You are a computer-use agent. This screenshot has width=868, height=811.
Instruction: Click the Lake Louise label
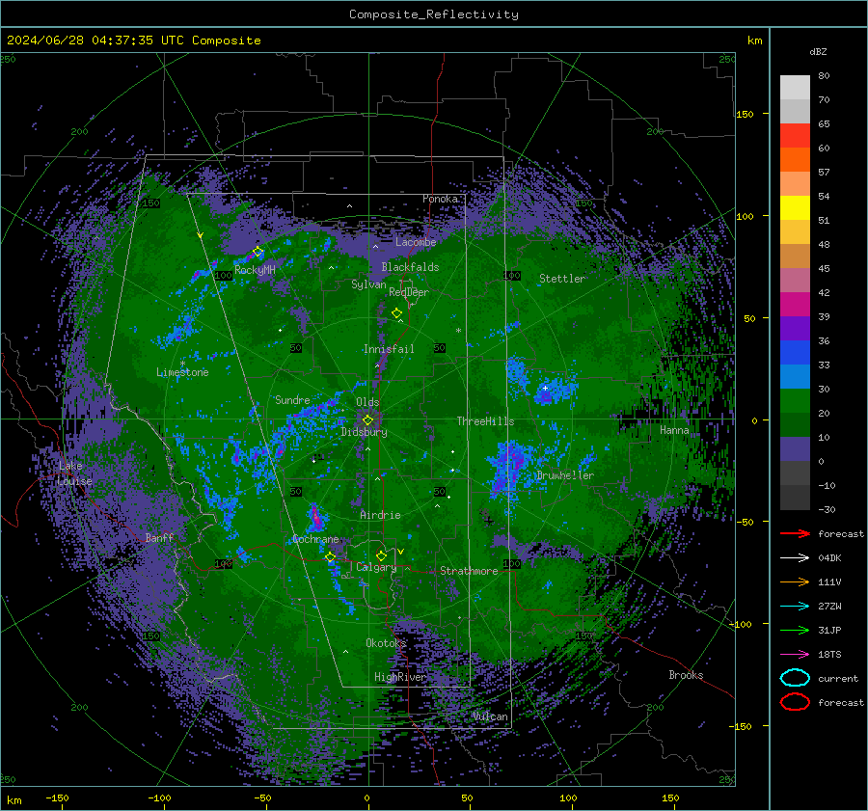74,473
